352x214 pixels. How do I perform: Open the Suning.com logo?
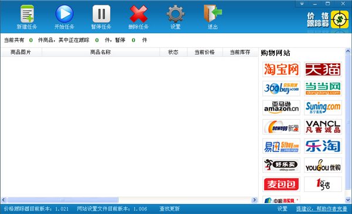click(x=323, y=108)
